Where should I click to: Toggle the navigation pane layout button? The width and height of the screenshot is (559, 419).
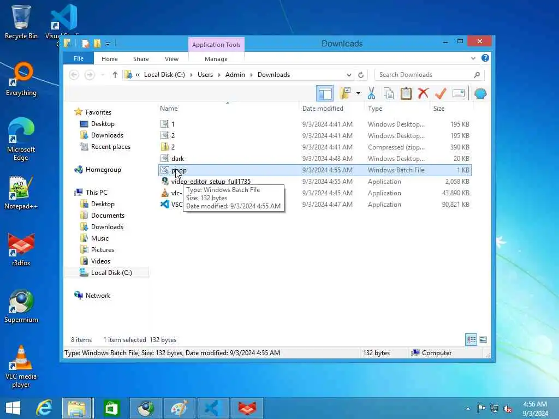[x=325, y=94]
